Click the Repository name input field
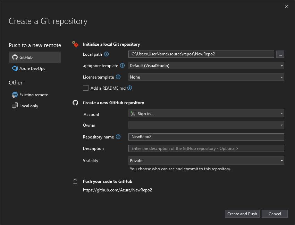Viewport: 295px width, 225px height. pos(206,137)
